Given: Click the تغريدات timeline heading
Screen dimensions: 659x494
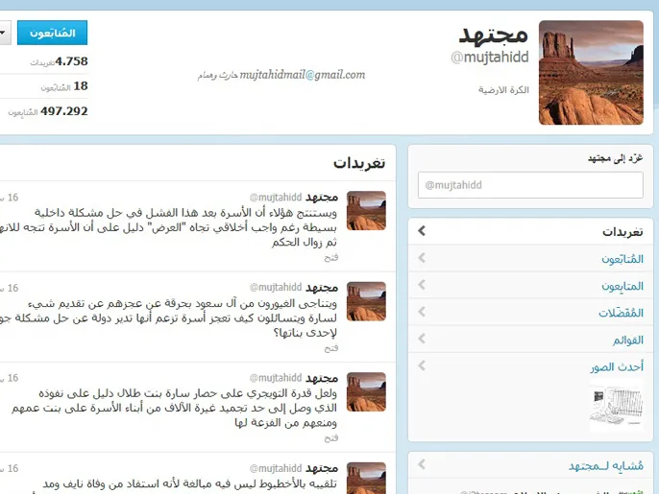Looking at the screenshot, I should pos(359,163).
